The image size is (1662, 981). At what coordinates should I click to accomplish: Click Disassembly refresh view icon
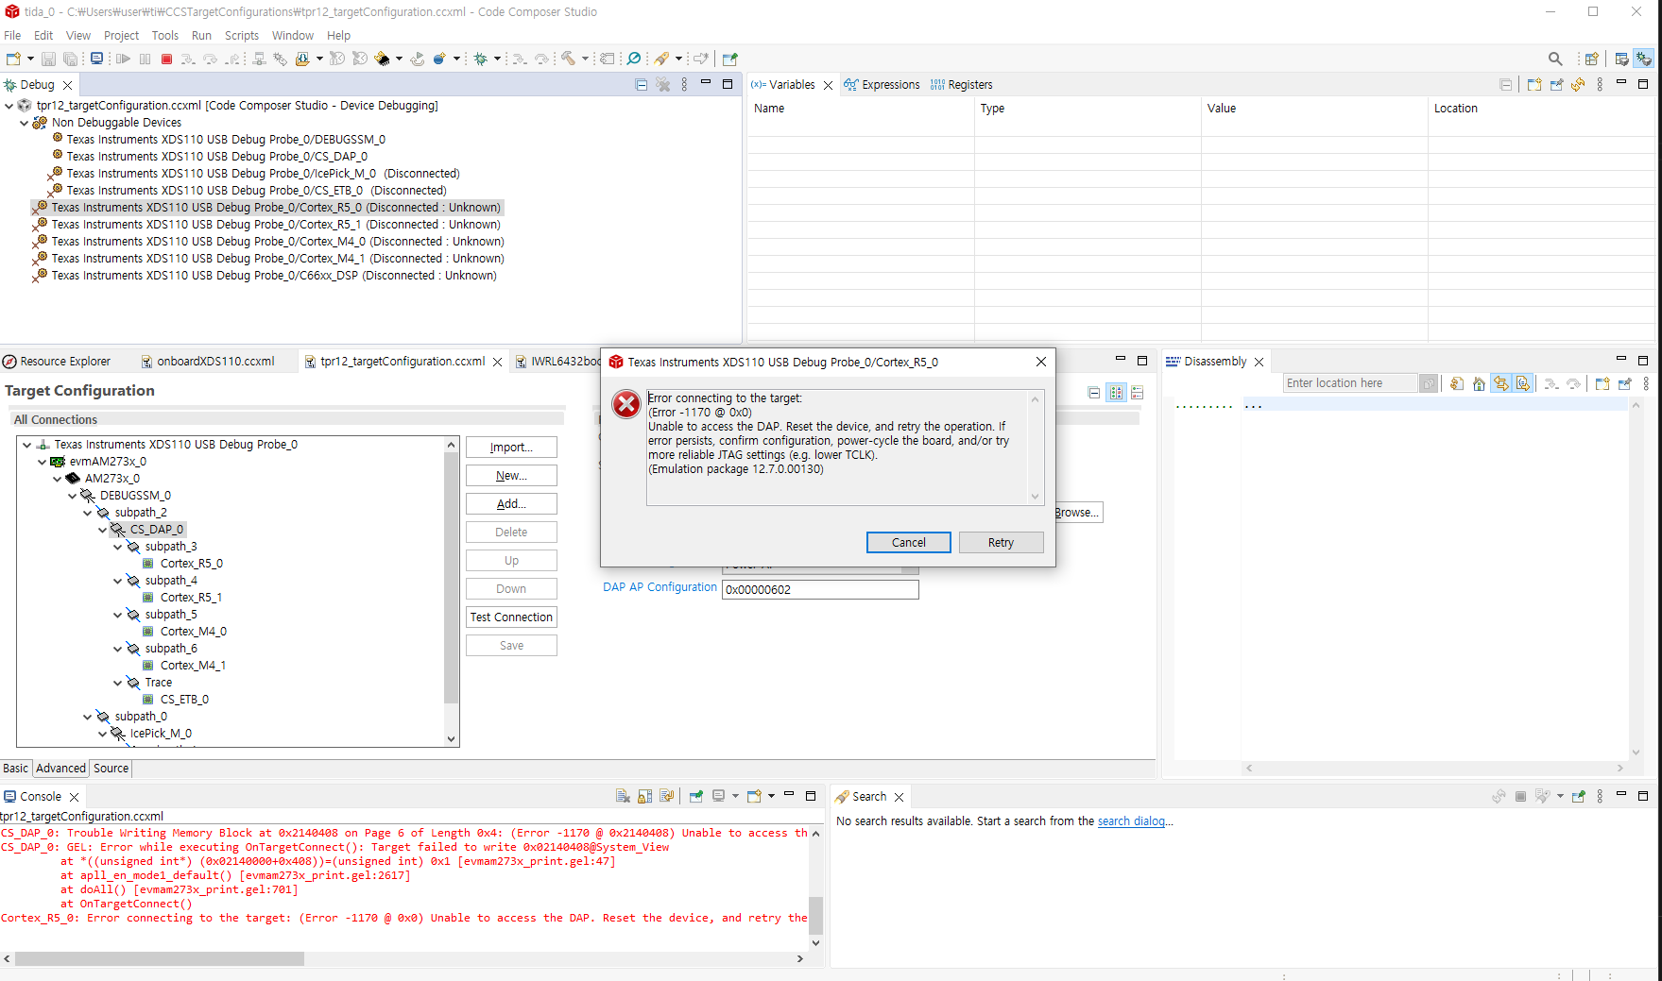1457,383
